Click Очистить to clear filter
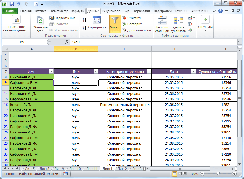The height and width of the screenshot is (179, 244). coord(134,18)
